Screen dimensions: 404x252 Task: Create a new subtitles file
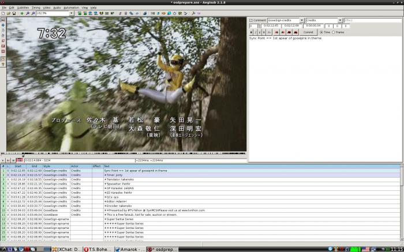(3, 13)
